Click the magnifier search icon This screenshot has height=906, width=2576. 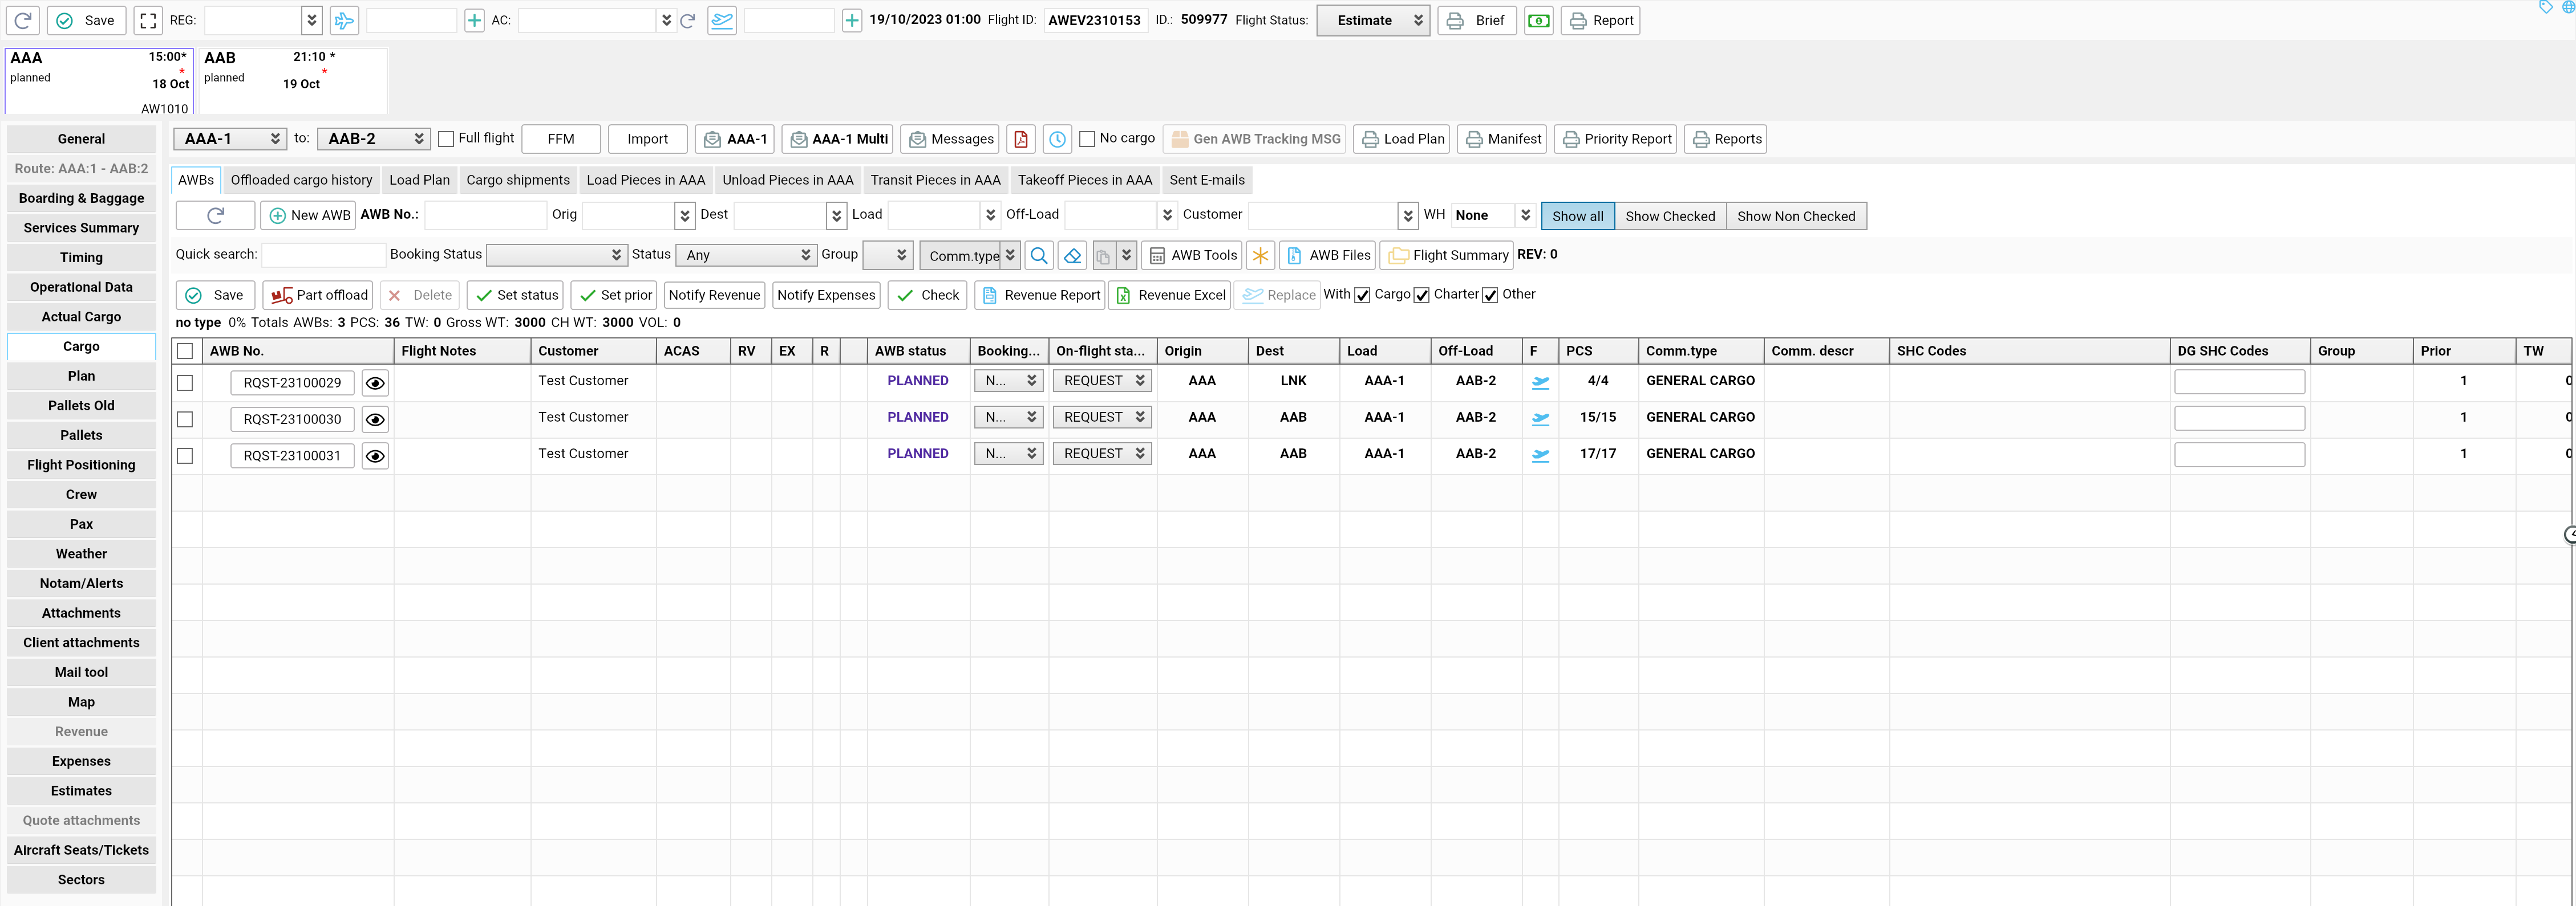pyautogui.click(x=1039, y=255)
